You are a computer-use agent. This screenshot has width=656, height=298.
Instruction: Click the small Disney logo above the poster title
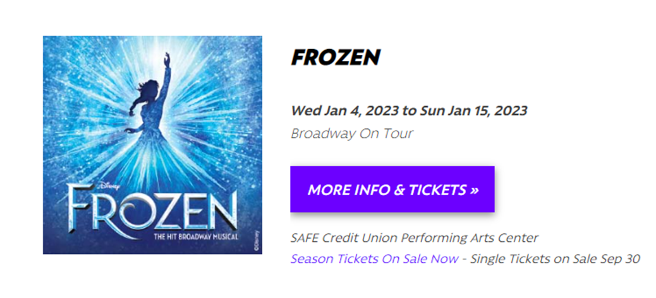107,185
